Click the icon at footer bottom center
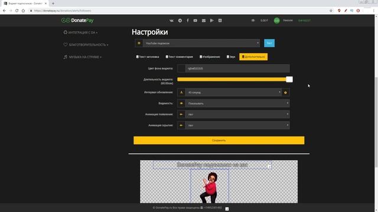The width and height of the screenshot is (378, 212). (x=227, y=209)
